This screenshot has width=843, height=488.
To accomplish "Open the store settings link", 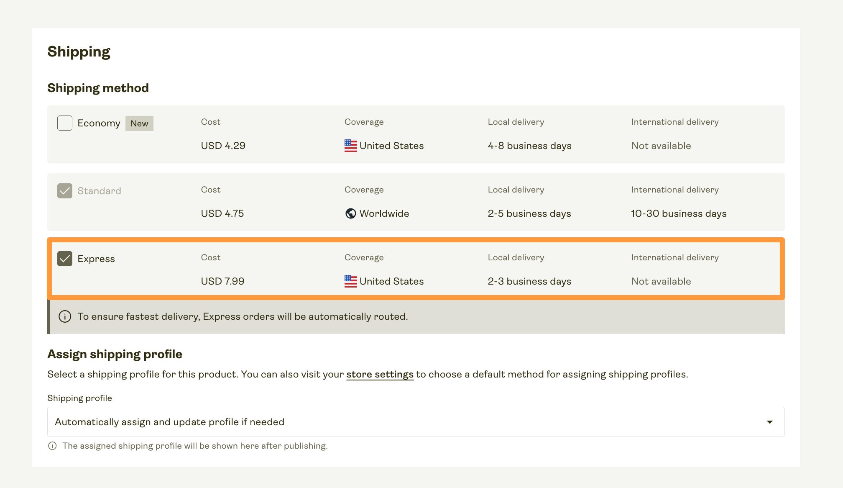I will pyautogui.click(x=380, y=374).
